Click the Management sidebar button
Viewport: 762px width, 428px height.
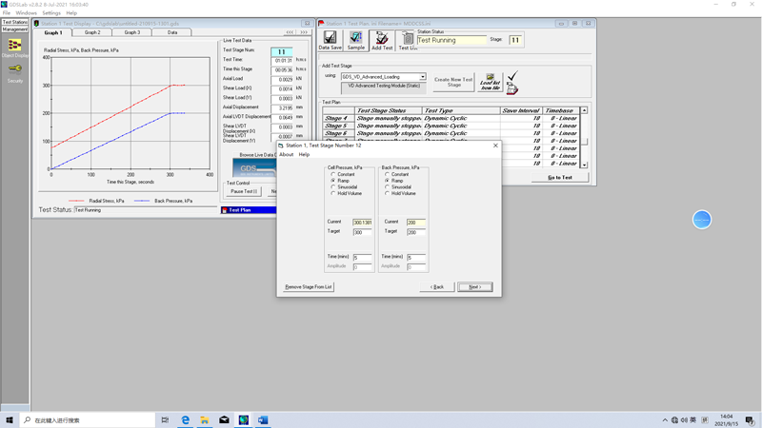click(15, 29)
